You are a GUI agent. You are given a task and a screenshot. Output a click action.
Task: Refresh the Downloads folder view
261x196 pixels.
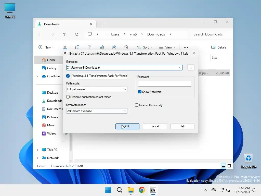pos(77,34)
